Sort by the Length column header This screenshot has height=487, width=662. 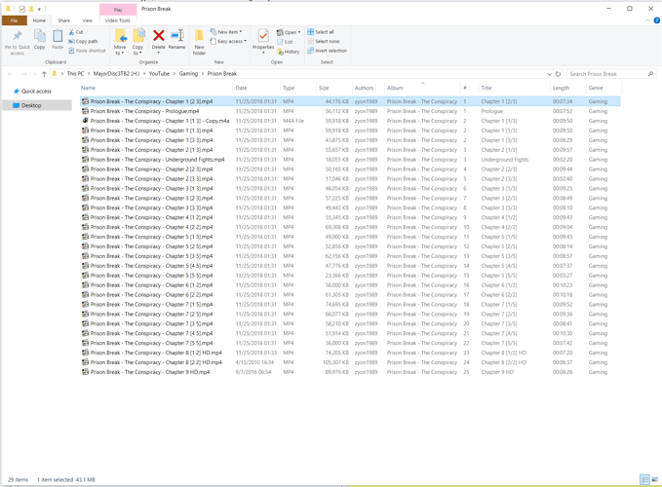(567, 88)
